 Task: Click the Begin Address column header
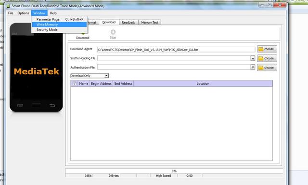pos(101,83)
